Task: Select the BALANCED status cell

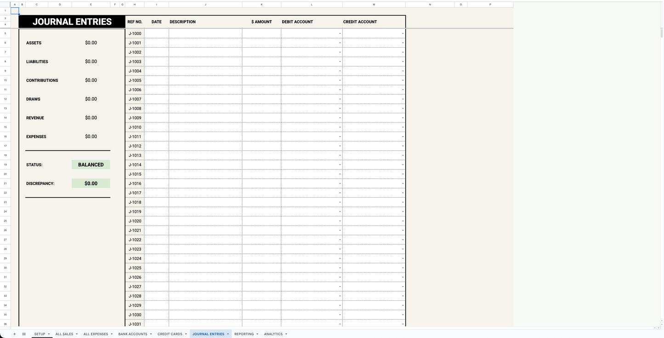Action: (91, 165)
